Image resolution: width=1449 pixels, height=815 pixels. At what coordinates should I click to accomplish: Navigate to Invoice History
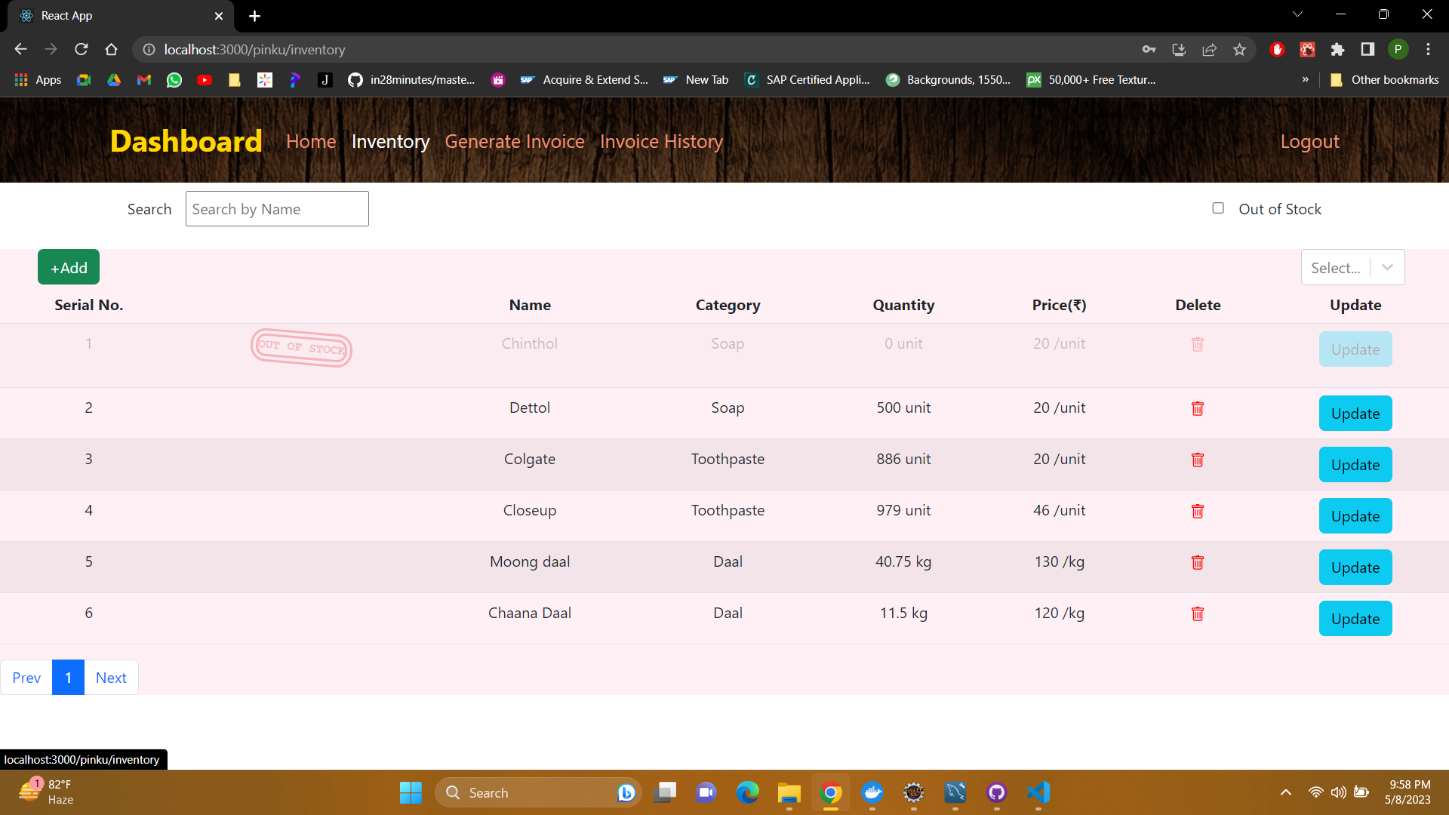coord(661,141)
